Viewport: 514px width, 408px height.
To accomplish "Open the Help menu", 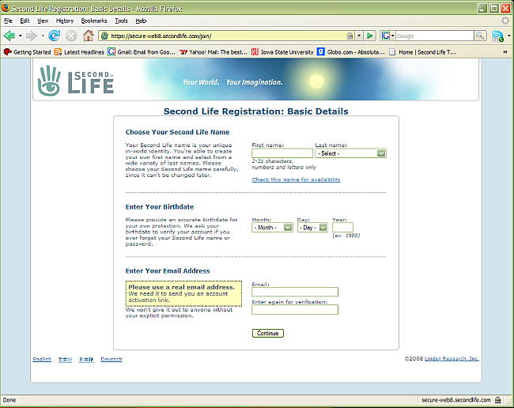I will tap(141, 21).
